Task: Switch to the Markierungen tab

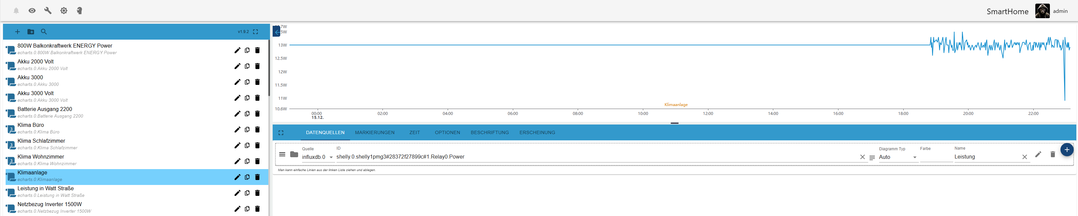Action: (x=375, y=132)
